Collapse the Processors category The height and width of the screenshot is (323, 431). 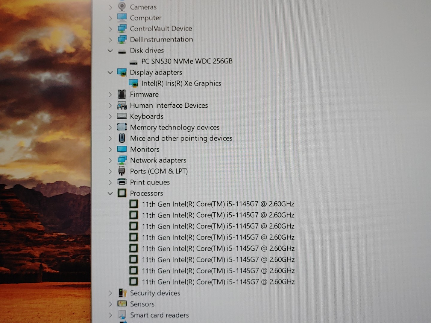[x=110, y=193]
